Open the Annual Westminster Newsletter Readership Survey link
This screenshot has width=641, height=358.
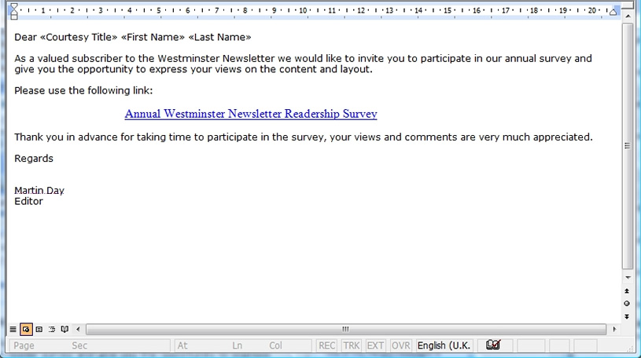[251, 114]
